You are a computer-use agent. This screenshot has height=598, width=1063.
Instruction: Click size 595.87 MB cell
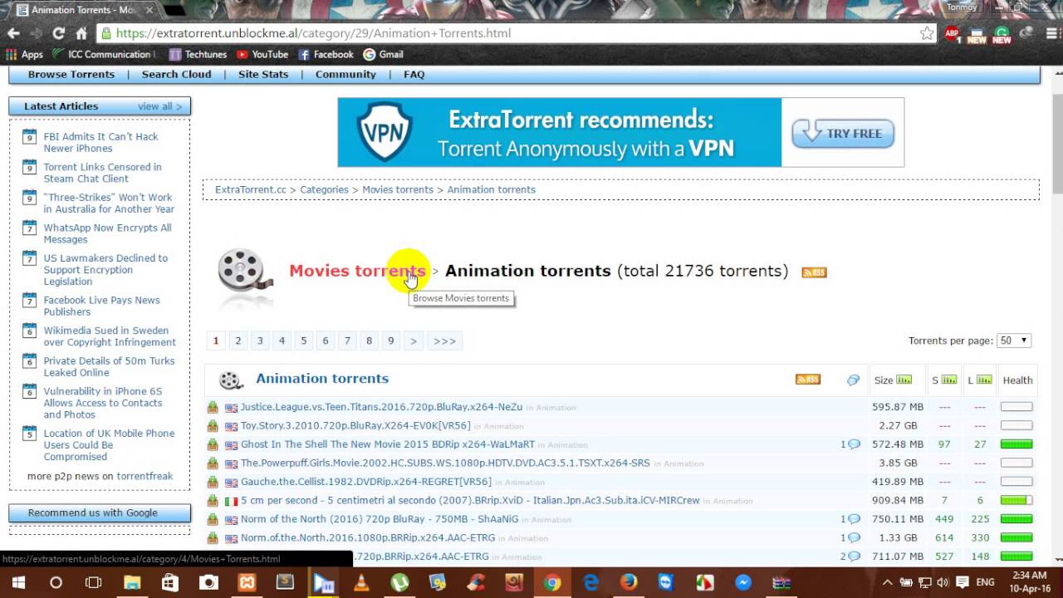coord(898,407)
